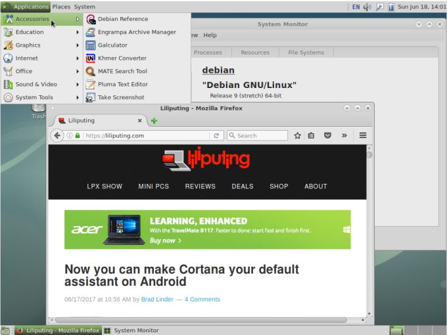
Task: Click the Liliputing site logo
Action: [206, 159]
